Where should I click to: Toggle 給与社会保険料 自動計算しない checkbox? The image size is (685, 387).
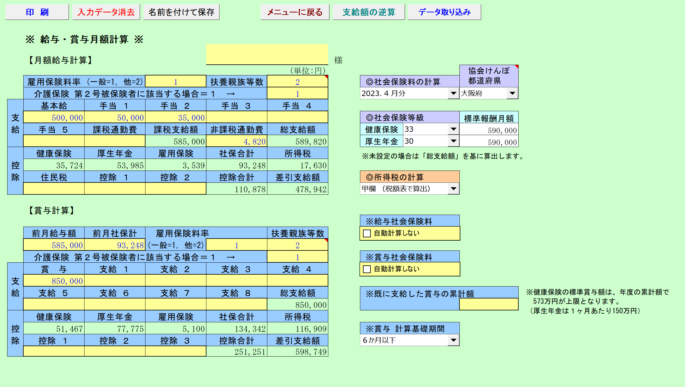coord(367,233)
